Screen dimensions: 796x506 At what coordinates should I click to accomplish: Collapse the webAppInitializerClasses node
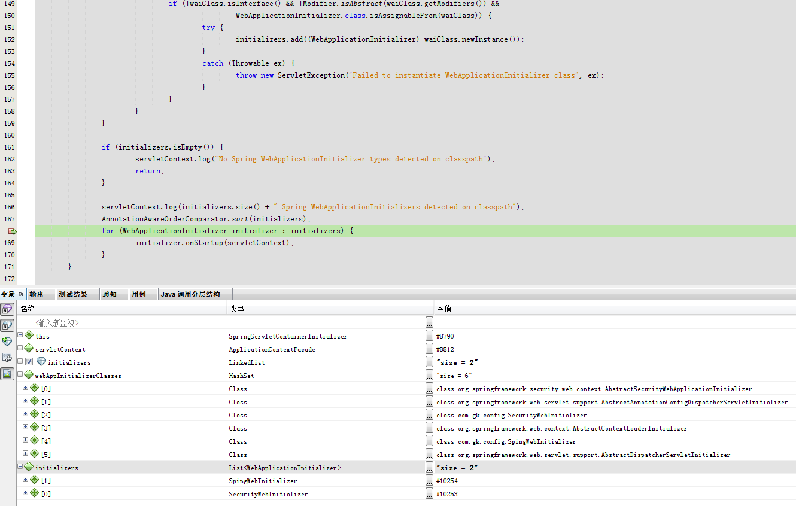(20, 374)
